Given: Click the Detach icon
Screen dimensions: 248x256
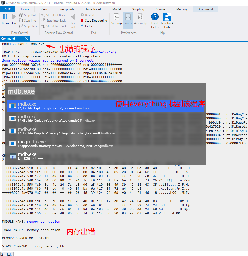Looking at the screenshot, I should click(82, 26).
